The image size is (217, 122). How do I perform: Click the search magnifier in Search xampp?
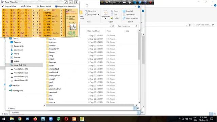pyautogui.click(x=136, y=26)
